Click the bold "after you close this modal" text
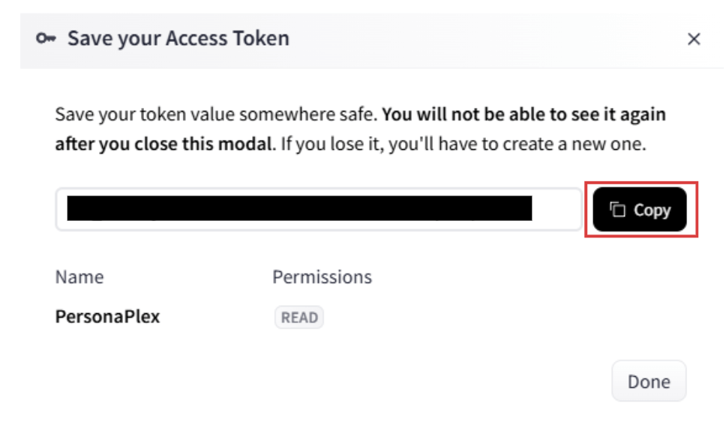The image size is (726, 421). pyautogui.click(x=163, y=144)
